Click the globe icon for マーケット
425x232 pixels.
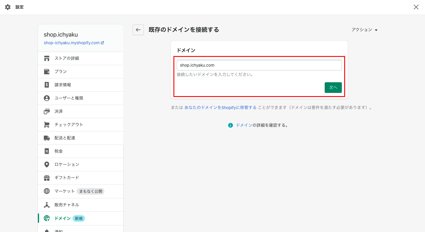point(47,191)
